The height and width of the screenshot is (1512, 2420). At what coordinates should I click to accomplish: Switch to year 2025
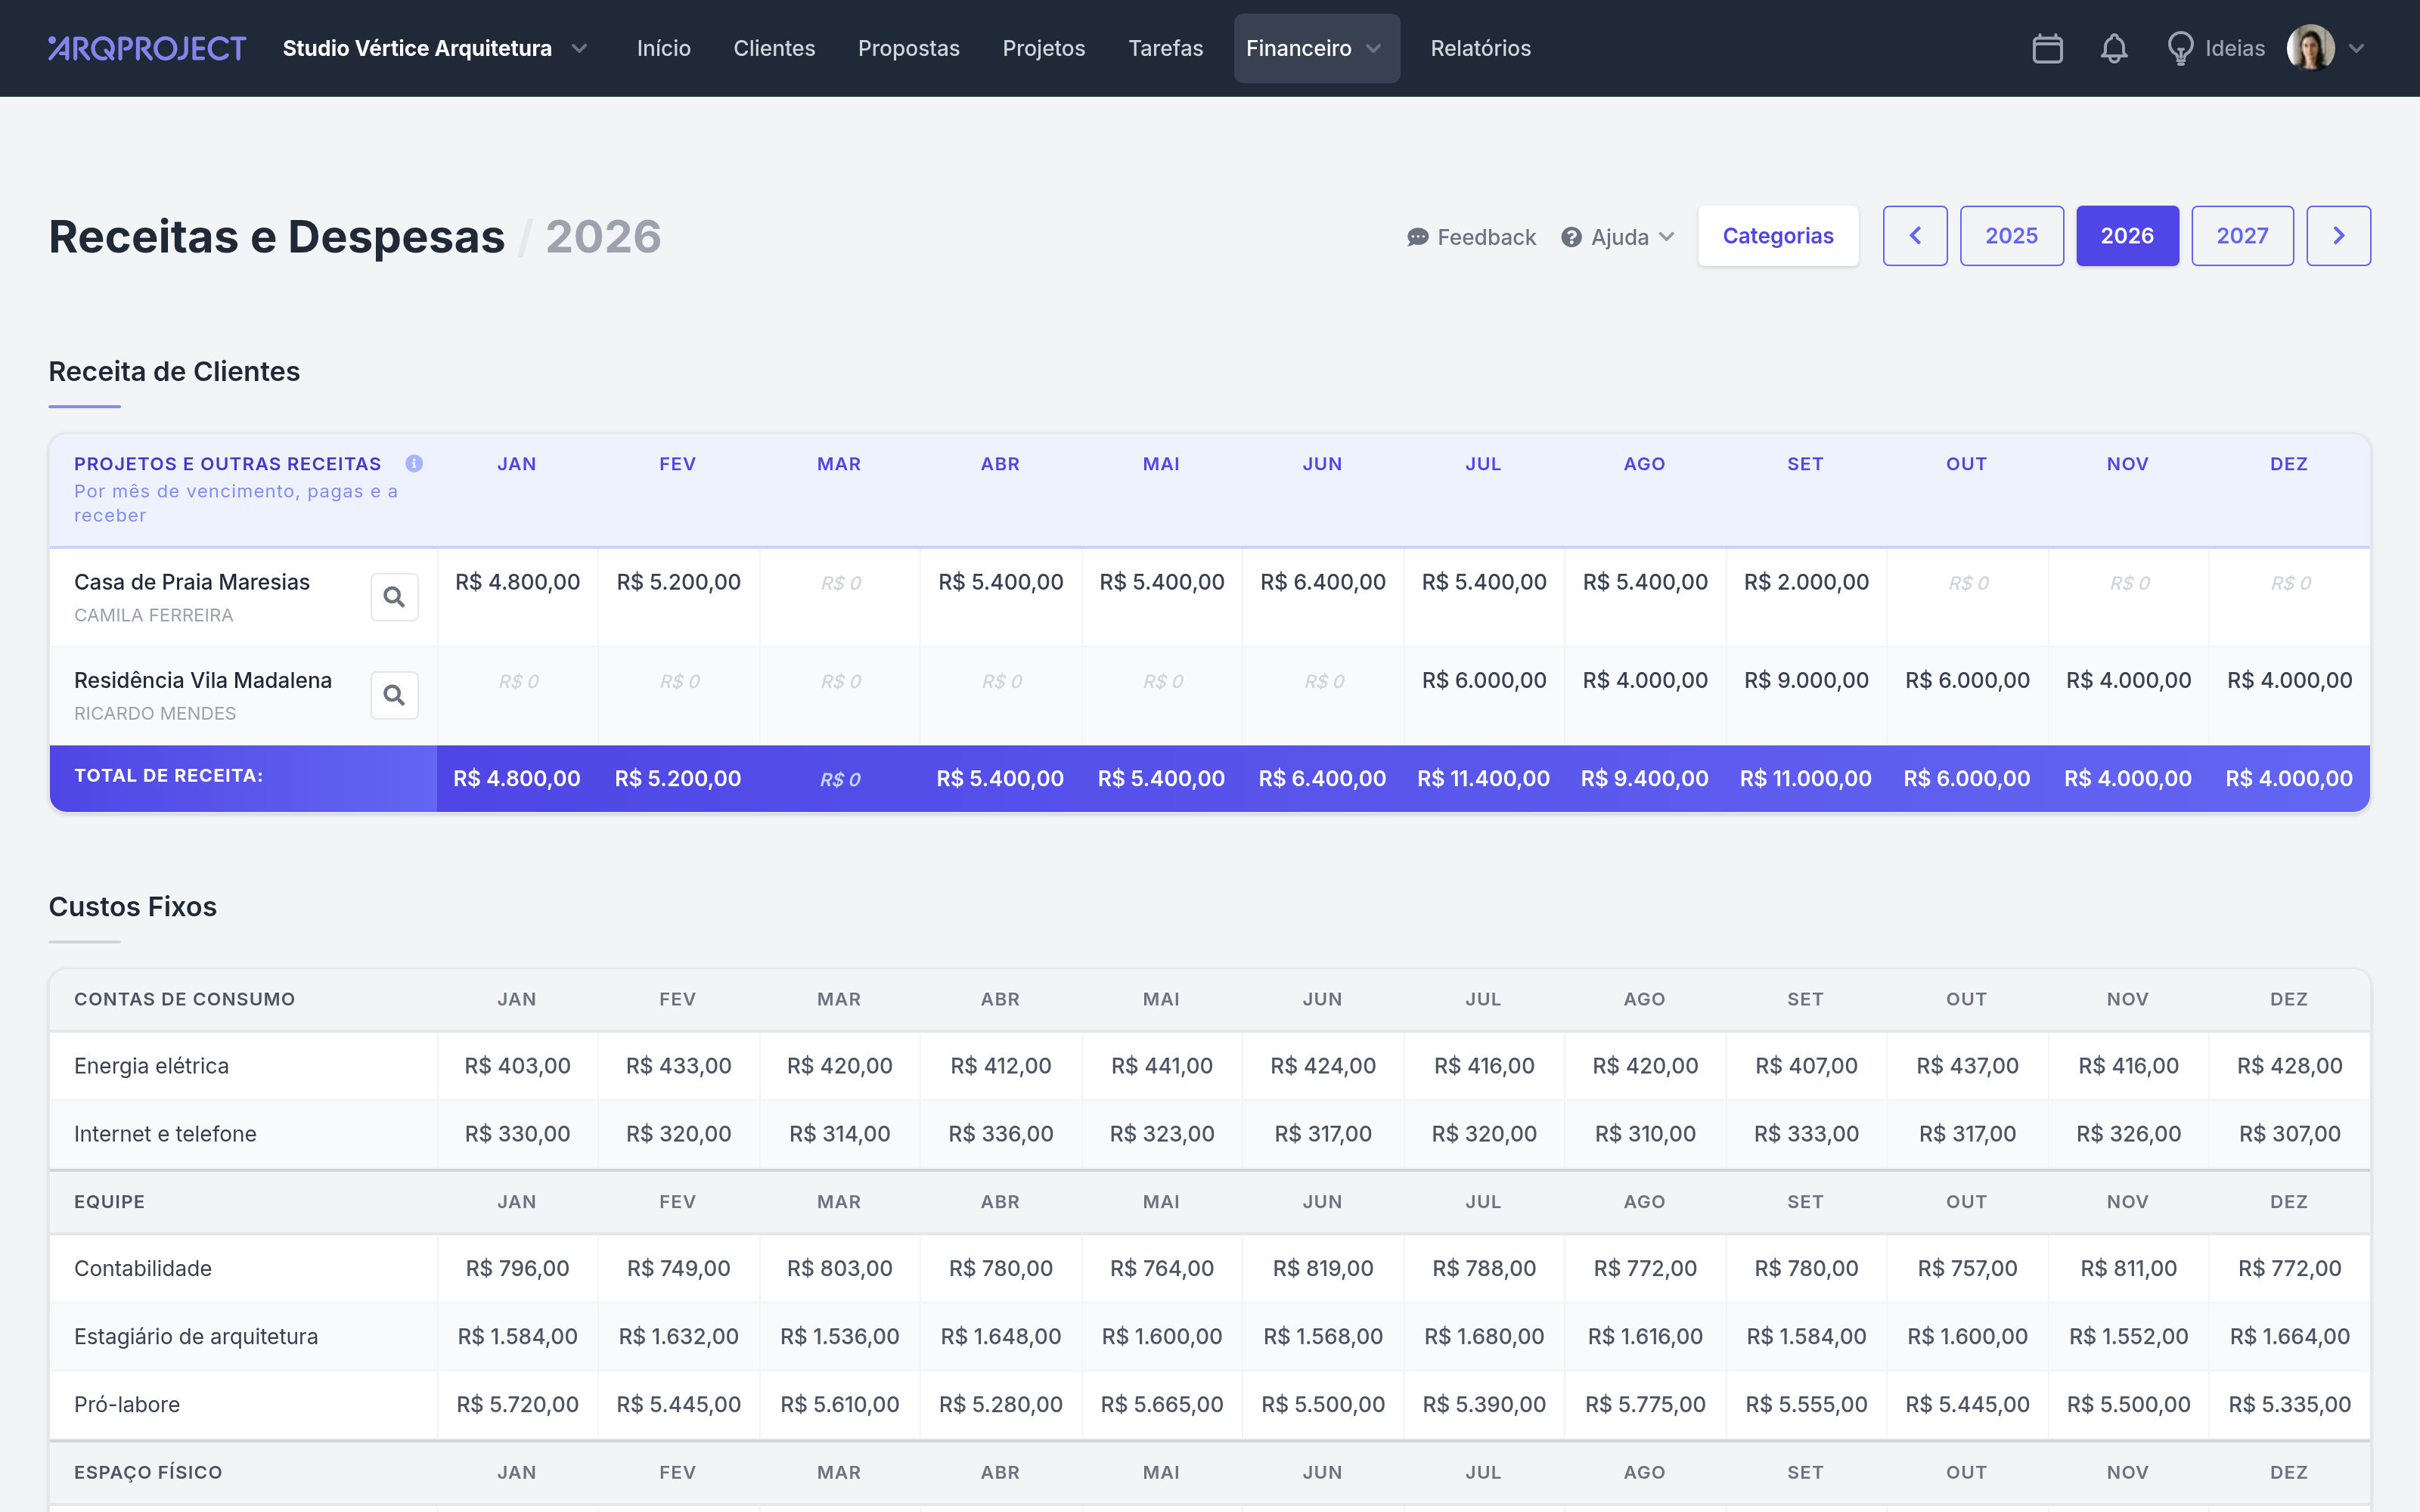2011,236
